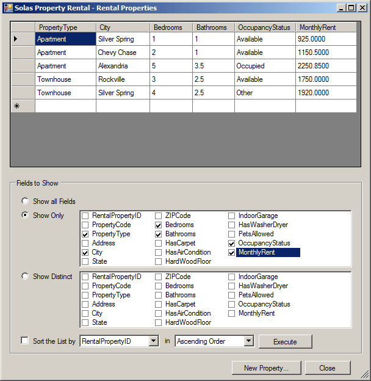Click the Bathrooms column header
This screenshot has width=371, height=381.
pyautogui.click(x=214, y=27)
